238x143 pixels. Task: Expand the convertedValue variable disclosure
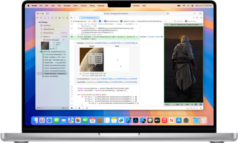(76, 79)
